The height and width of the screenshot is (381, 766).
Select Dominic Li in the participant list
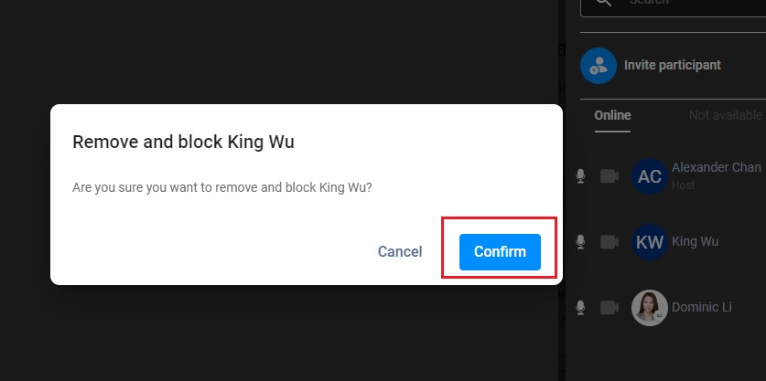pyautogui.click(x=702, y=307)
